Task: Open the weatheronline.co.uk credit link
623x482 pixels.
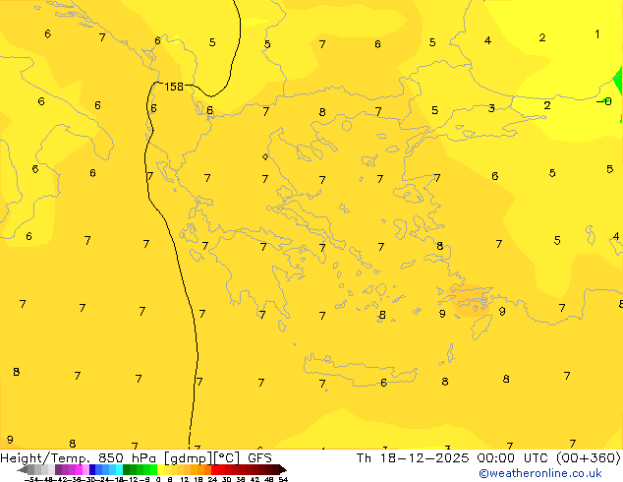Action: coord(540,473)
